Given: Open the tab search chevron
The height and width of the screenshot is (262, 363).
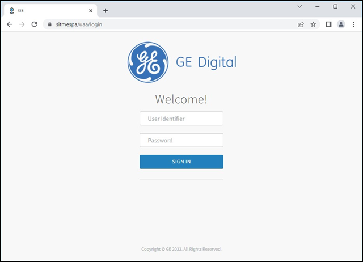Looking at the screenshot, I should pyautogui.click(x=299, y=6).
